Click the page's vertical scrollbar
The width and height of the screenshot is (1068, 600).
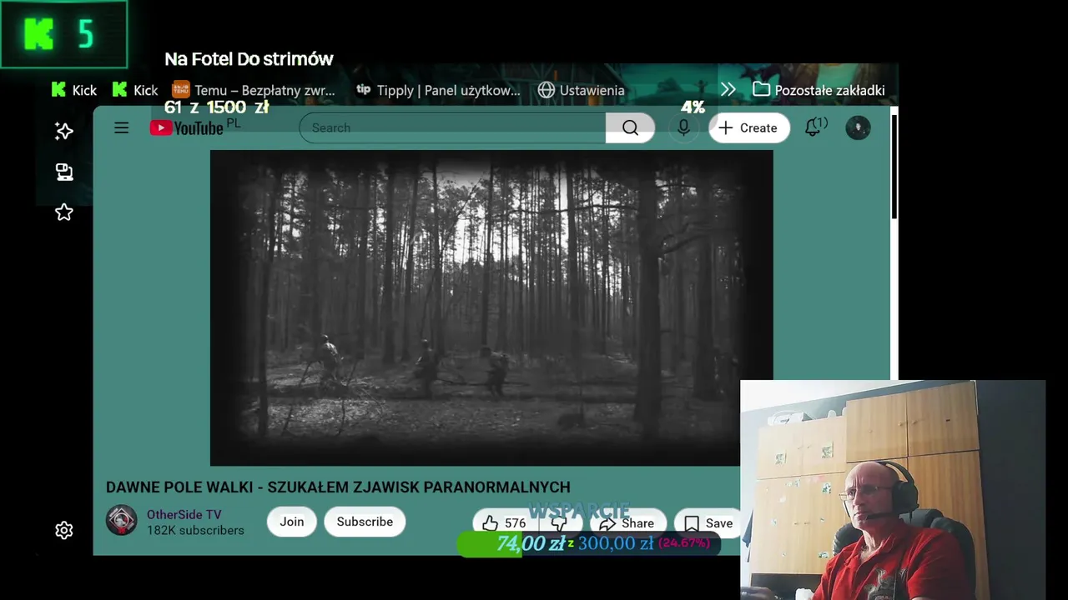[x=894, y=167]
